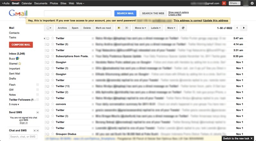Open the settings gear icon
Viewport: 256px width, 141px height.
[252, 3]
